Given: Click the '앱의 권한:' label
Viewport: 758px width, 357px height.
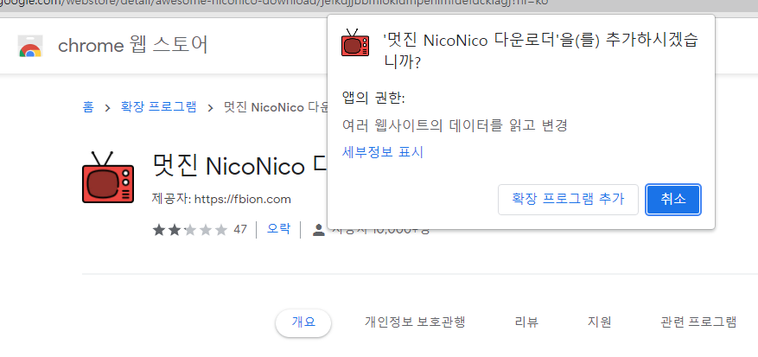Looking at the screenshot, I should pos(373,99).
